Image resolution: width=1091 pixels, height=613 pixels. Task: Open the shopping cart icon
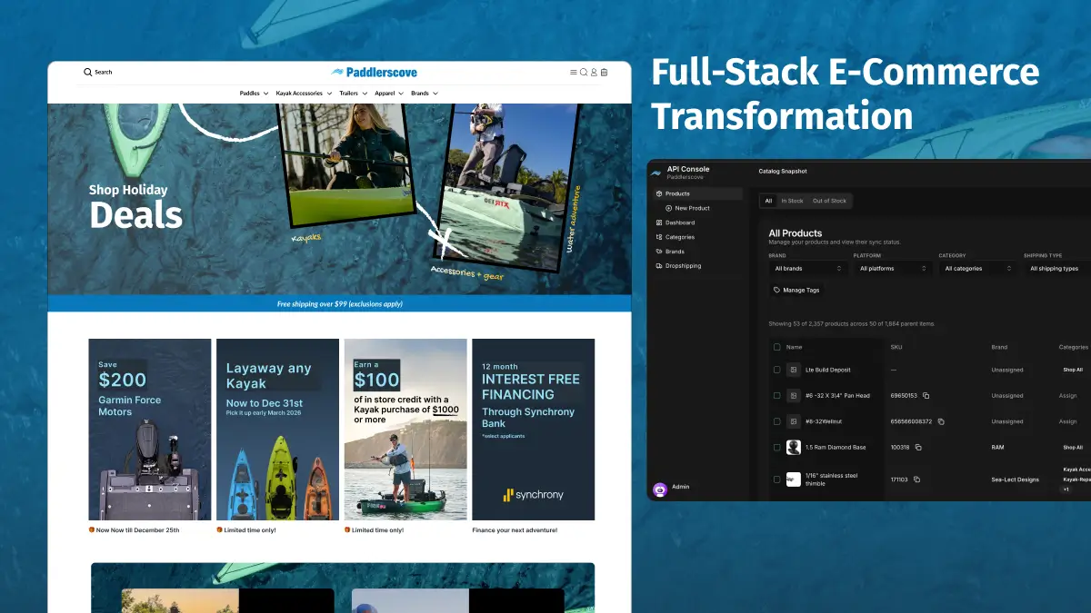(x=605, y=73)
